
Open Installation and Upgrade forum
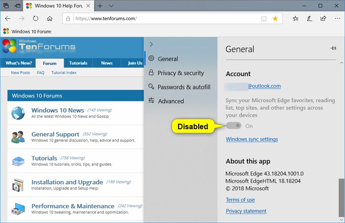pos(67,182)
